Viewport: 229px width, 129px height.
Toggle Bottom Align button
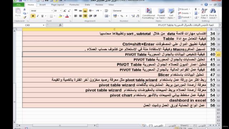(85, 10)
